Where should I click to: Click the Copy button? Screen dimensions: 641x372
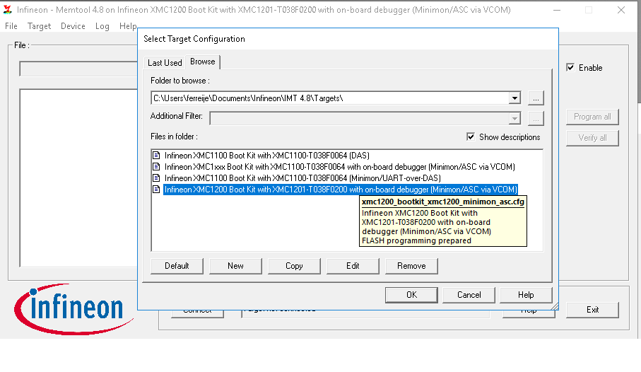[x=294, y=266]
